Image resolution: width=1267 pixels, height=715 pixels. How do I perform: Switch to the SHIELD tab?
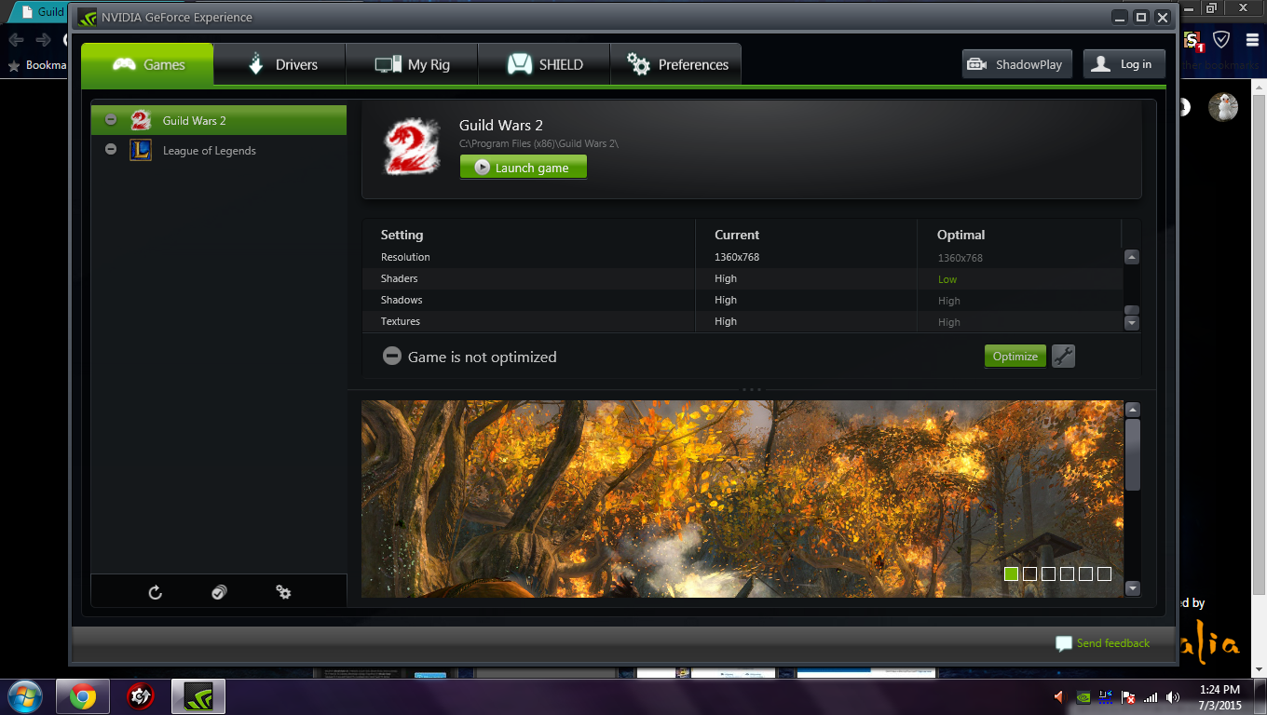(x=544, y=64)
